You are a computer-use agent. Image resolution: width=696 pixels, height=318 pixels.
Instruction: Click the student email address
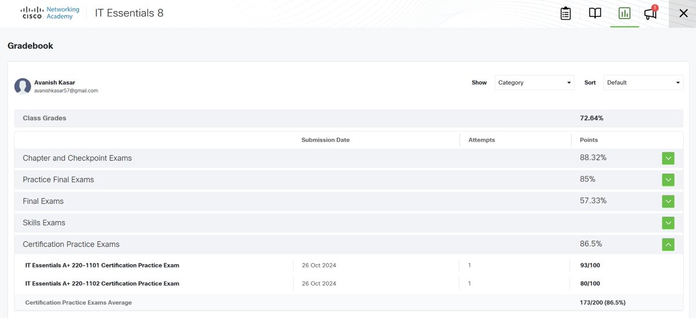point(66,91)
